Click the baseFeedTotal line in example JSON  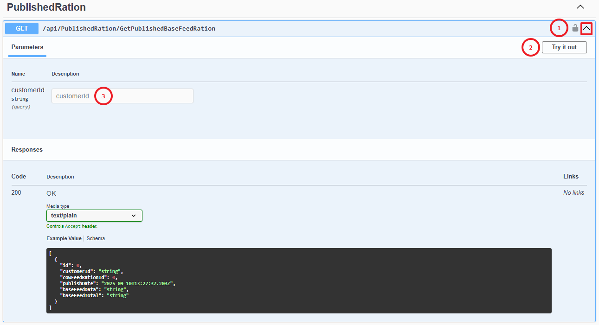point(94,295)
